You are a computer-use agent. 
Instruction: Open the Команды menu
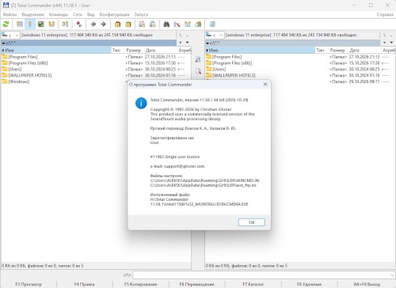[59, 14]
